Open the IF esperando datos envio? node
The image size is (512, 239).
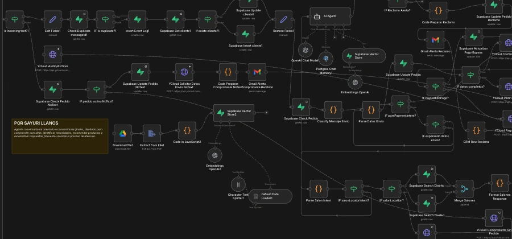[435, 125]
